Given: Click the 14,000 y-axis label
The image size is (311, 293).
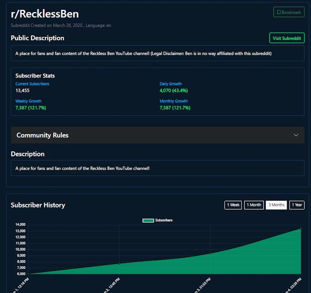Looking at the screenshot, I should (21, 224).
